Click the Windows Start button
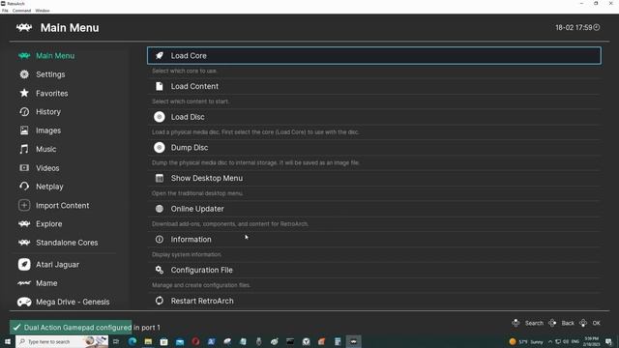Image resolution: width=619 pixels, height=348 pixels. (x=8, y=341)
